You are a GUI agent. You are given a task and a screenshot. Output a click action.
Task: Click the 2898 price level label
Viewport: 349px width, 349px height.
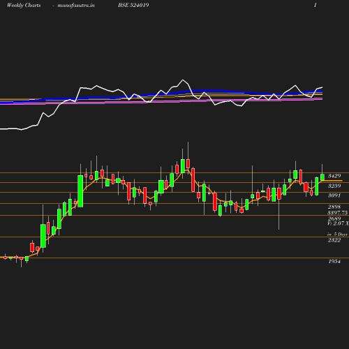[x=334, y=207]
